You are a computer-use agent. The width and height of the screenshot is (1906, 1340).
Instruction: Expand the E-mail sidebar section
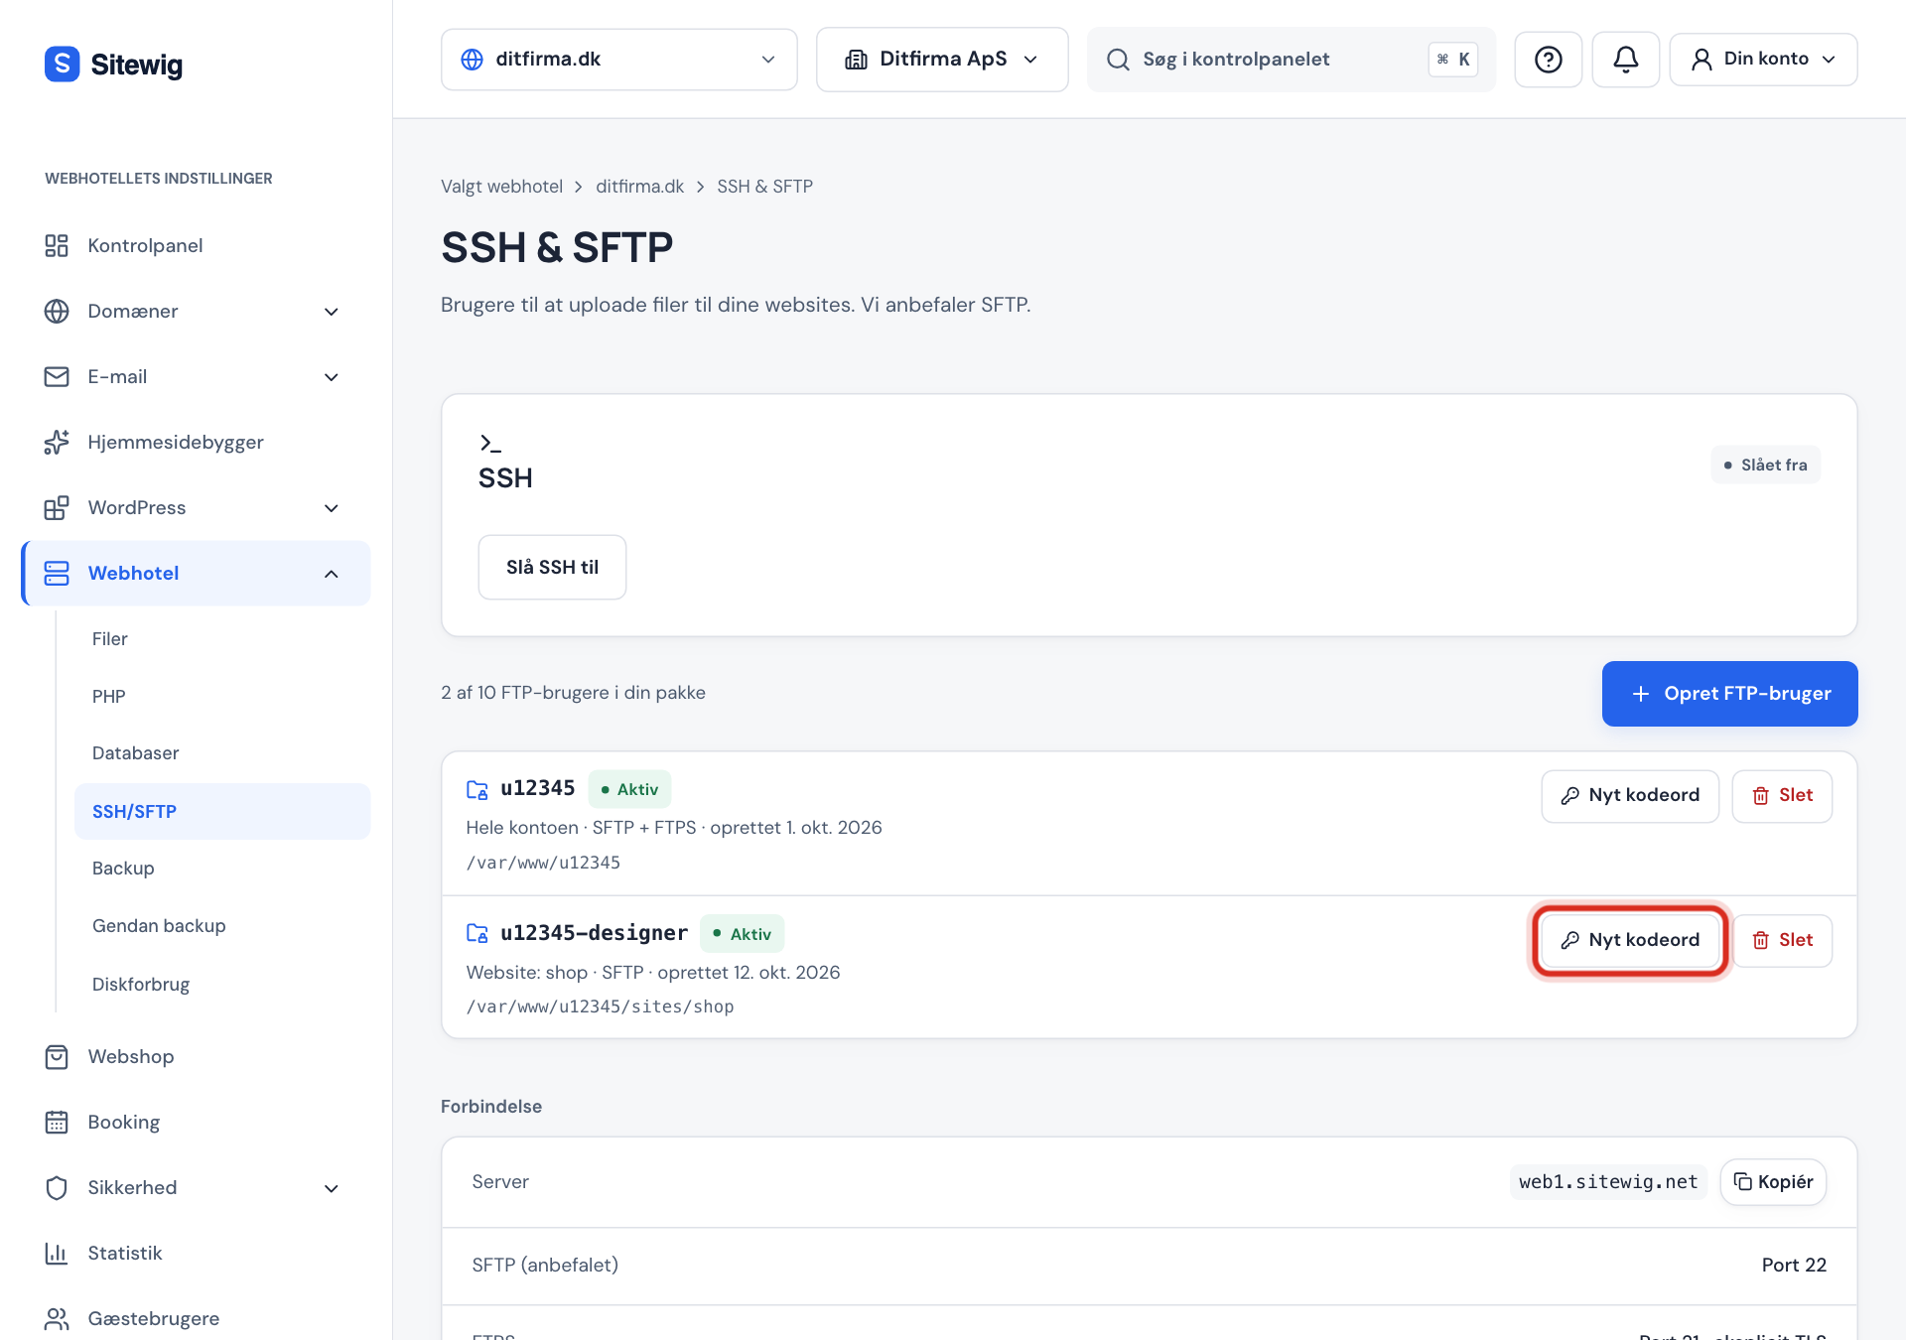(x=332, y=377)
